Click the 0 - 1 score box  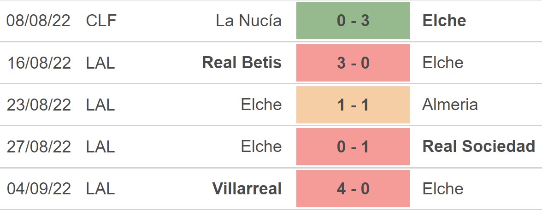click(353, 146)
